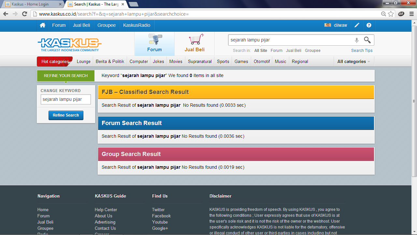The width and height of the screenshot is (417, 235).
Task: Click the Refine Search button
Action: coord(66,115)
